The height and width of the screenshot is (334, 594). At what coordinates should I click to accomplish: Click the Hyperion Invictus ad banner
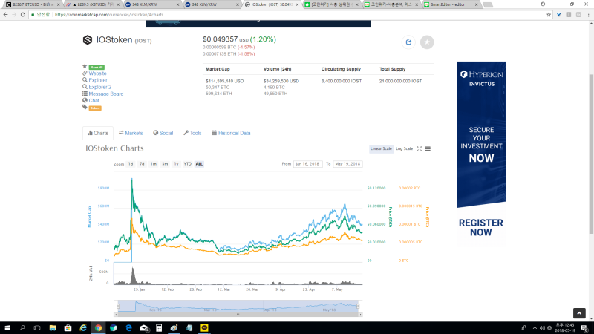tap(481, 154)
